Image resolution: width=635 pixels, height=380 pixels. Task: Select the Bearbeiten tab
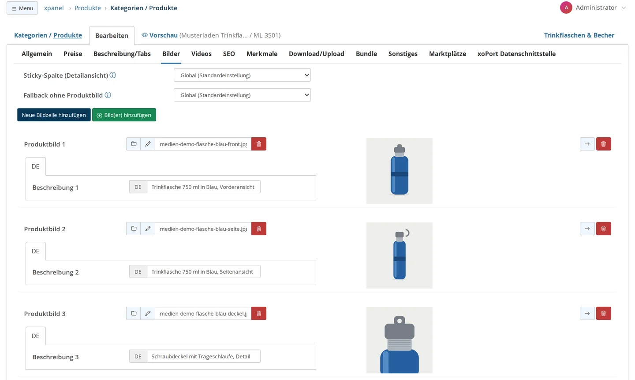[x=112, y=36]
